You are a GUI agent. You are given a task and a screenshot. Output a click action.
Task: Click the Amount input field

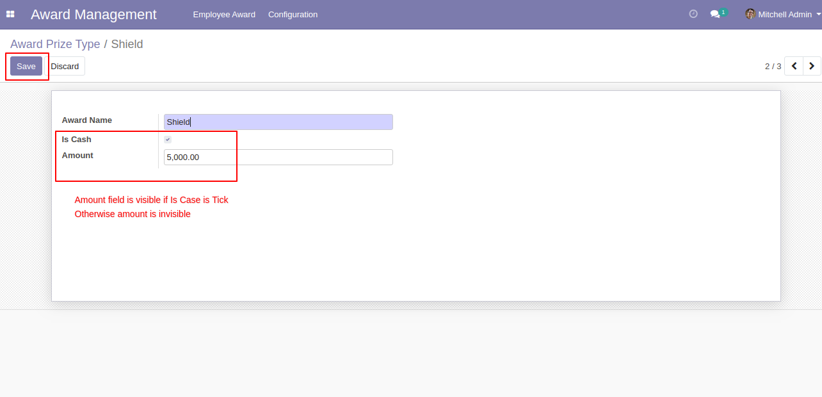click(x=278, y=157)
